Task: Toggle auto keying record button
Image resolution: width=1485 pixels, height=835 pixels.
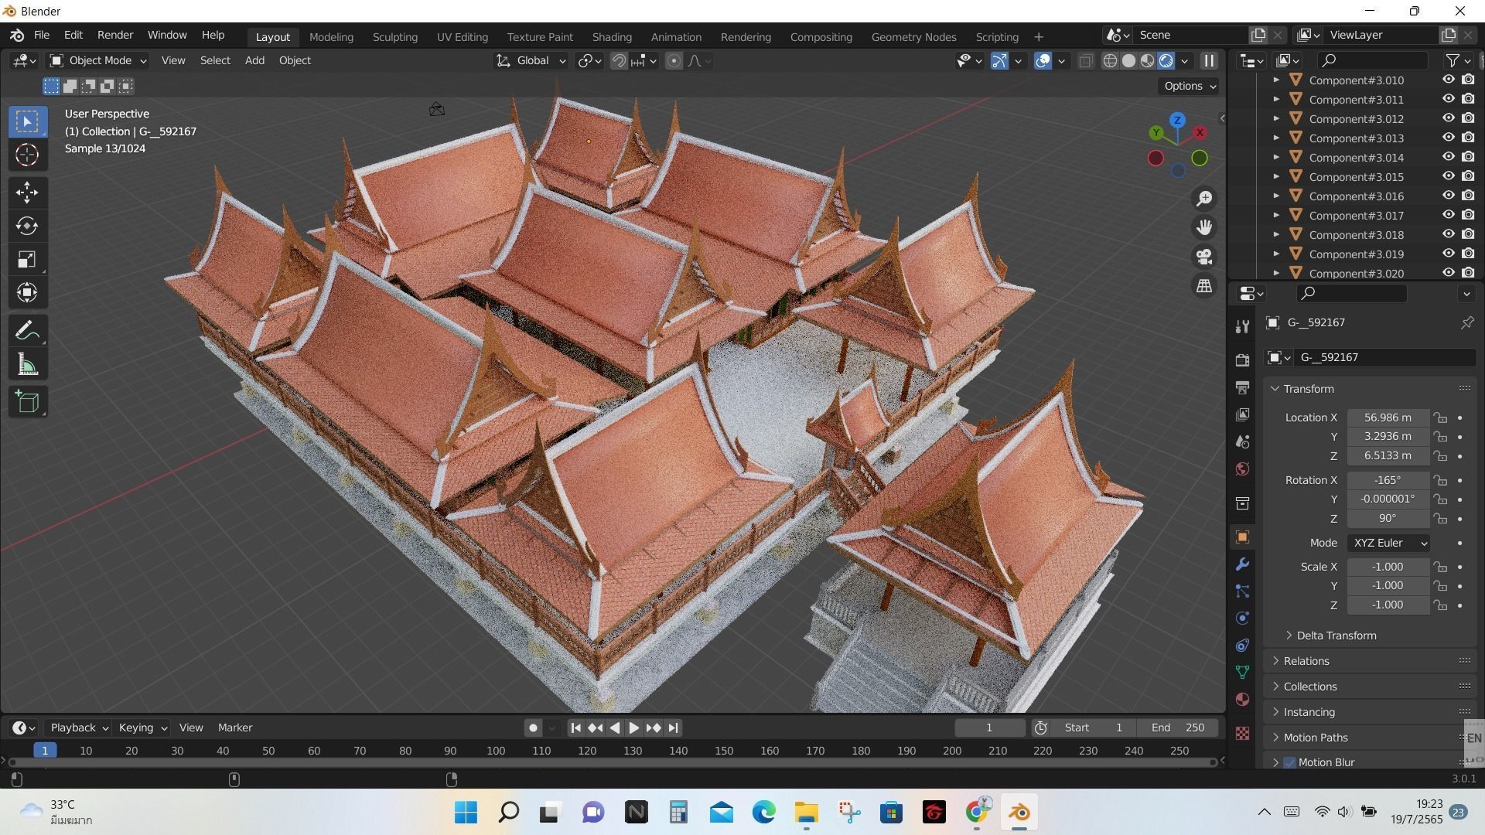Action: click(x=533, y=728)
